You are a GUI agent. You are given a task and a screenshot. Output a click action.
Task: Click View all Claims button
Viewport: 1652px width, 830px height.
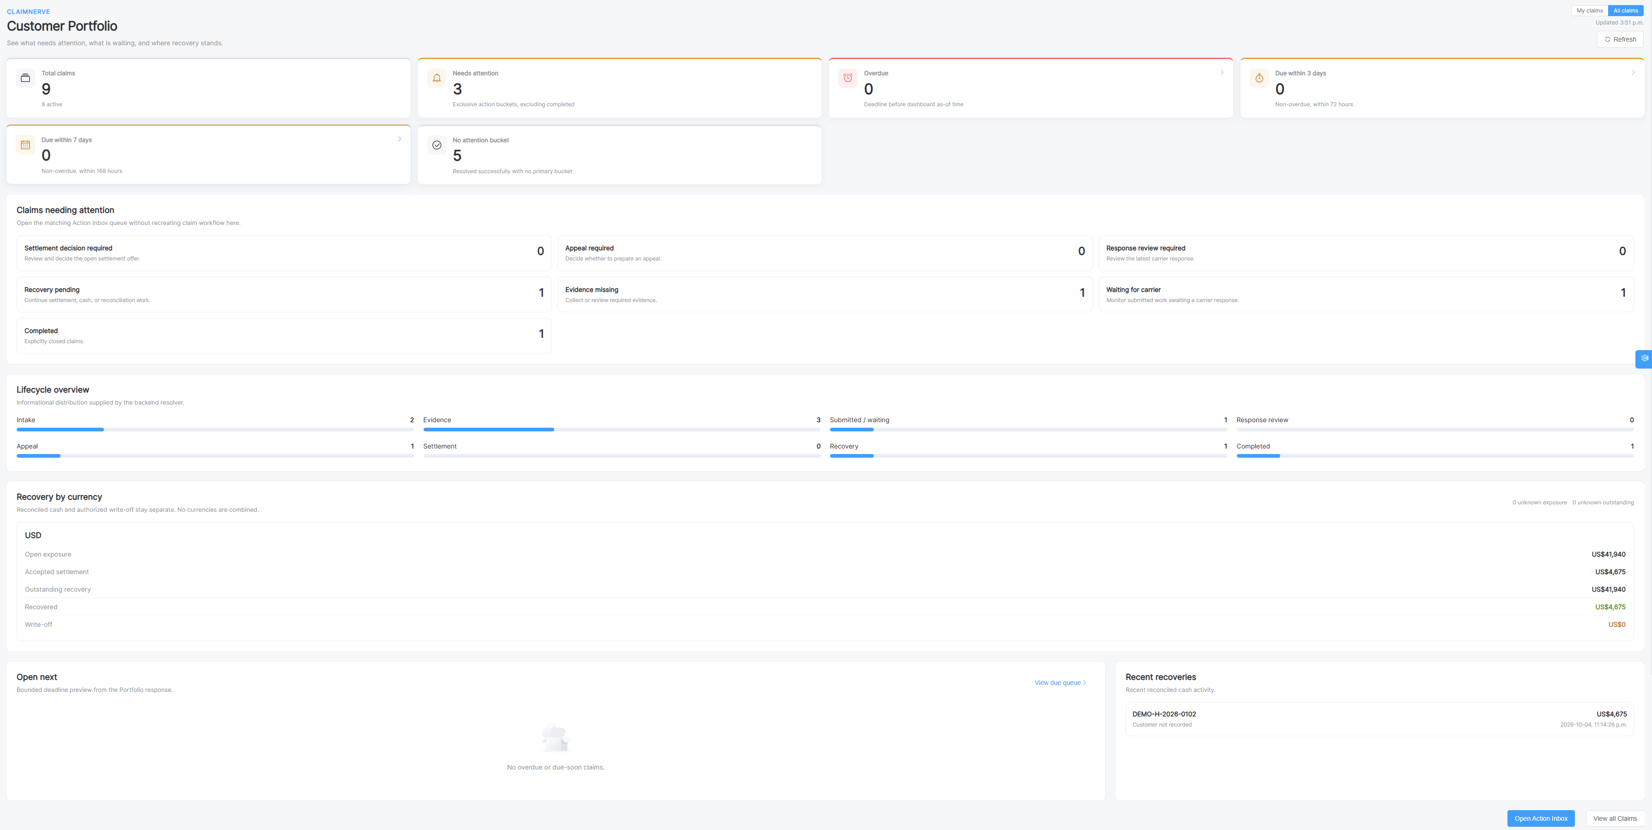point(1615,818)
